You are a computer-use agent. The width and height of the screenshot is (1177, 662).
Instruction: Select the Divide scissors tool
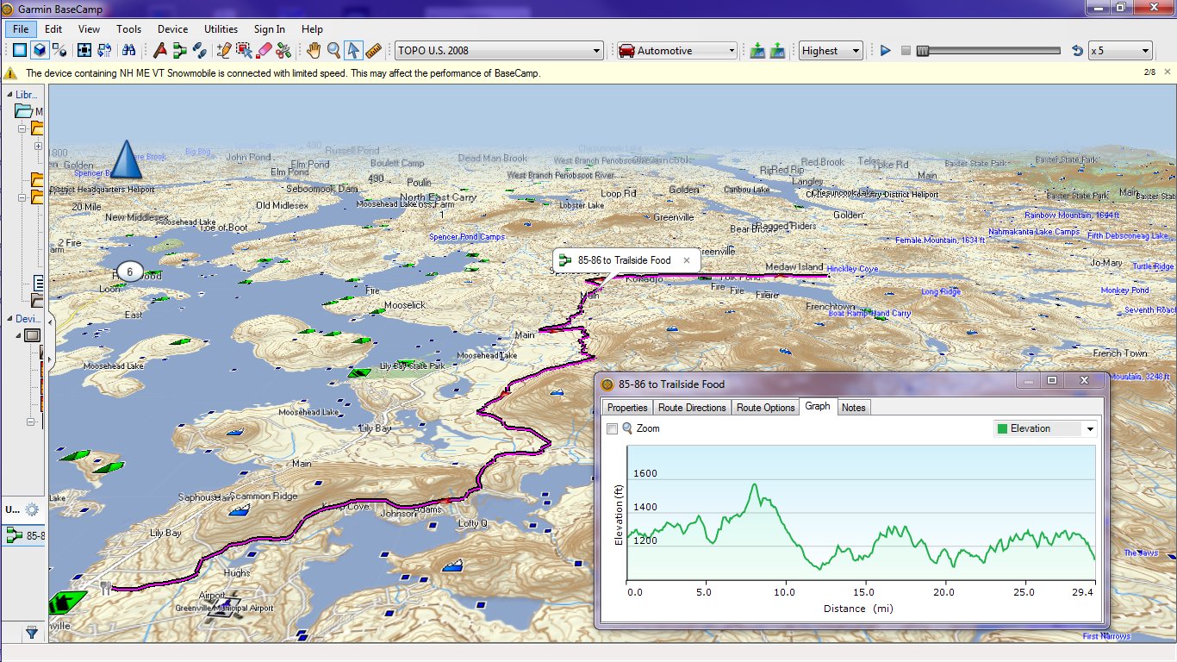click(x=283, y=50)
